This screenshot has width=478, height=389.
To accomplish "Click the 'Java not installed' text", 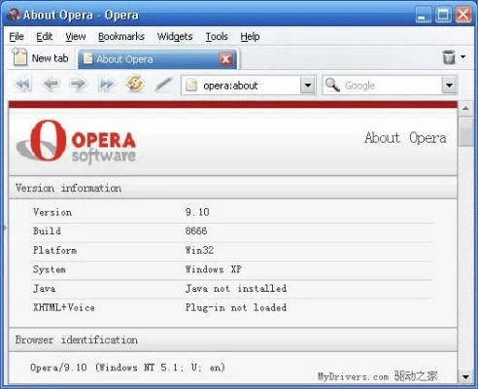I will [236, 288].
